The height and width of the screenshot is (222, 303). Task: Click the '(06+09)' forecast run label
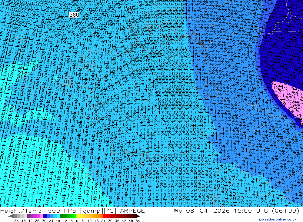pyautogui.click(x=285, y=210)
